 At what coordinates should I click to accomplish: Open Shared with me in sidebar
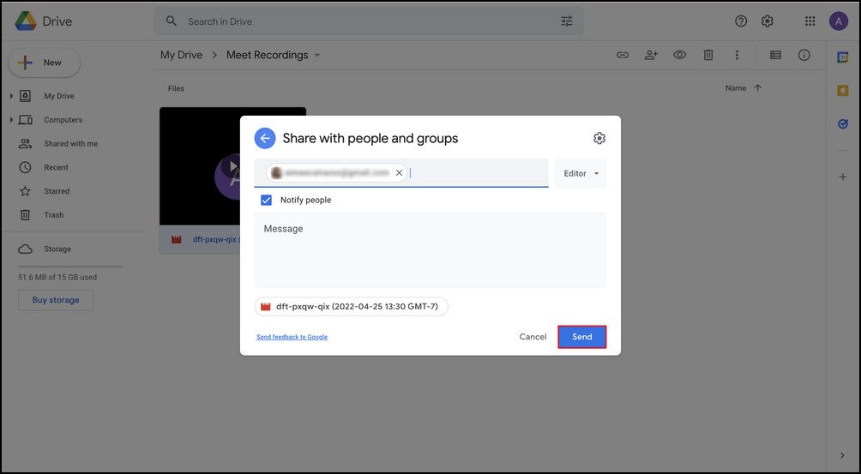(x=71, y=144)
